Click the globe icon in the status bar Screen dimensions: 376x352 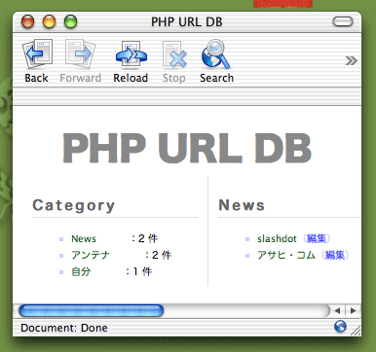tap(340, 327)
